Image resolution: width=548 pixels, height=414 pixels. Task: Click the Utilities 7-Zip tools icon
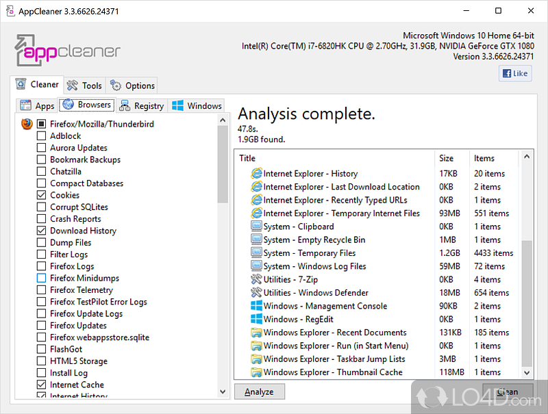tap(257, 279)
